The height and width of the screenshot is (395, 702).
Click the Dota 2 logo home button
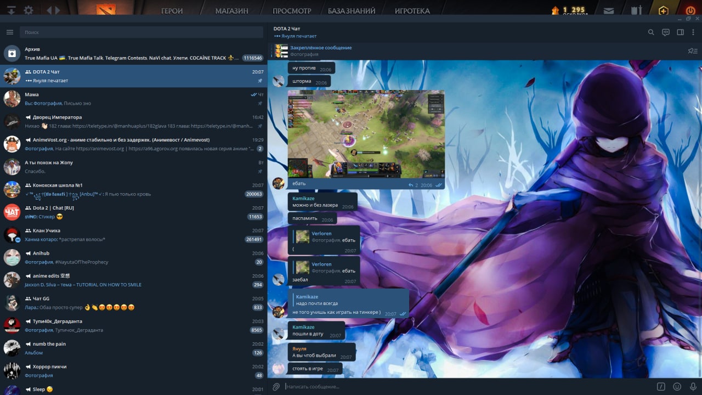tap(106, 10)
